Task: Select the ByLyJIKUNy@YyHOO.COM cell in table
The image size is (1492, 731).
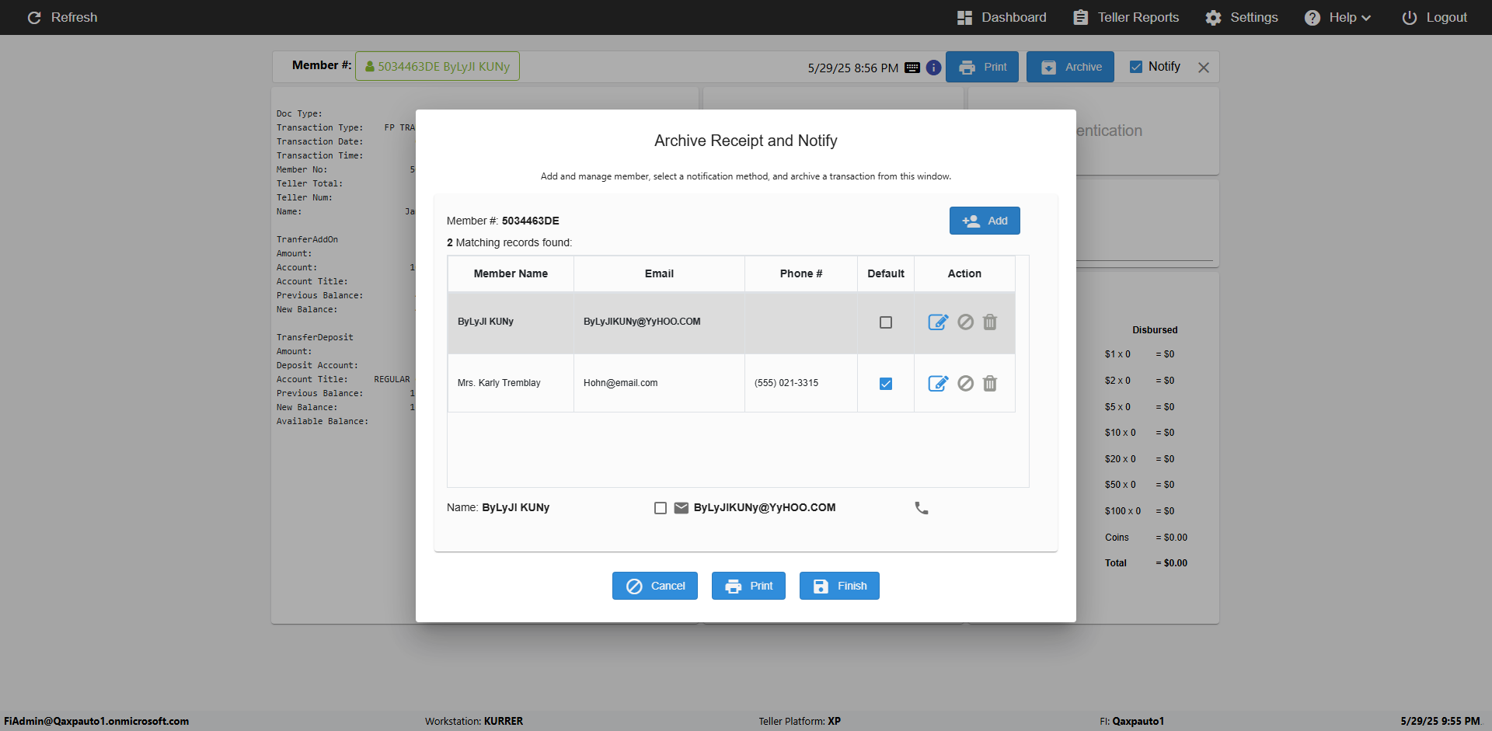Action: [659, 322]
